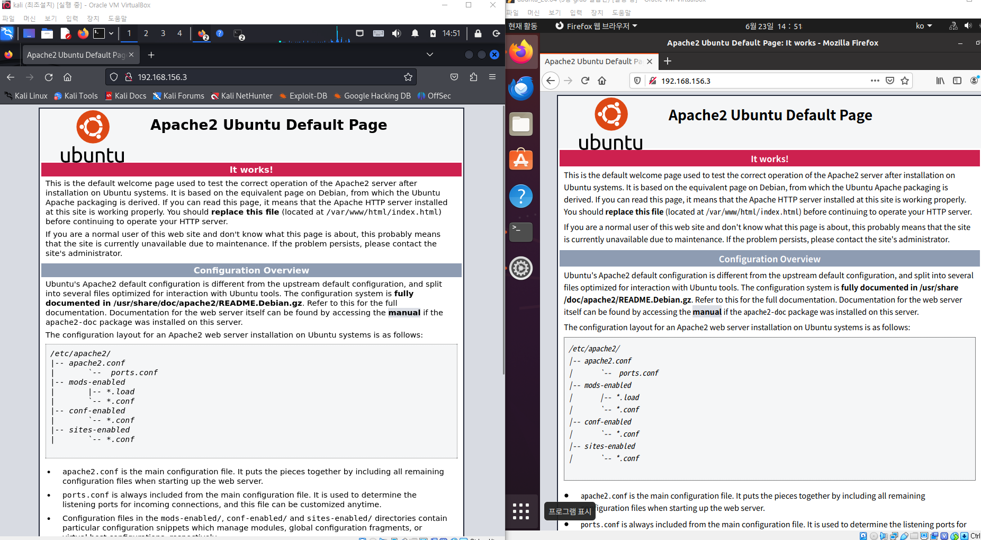Open the Google Hacking DB bookmark
The width and height of the screenshot is (981, 540).
pyautogui.click(x=372, y=96)
